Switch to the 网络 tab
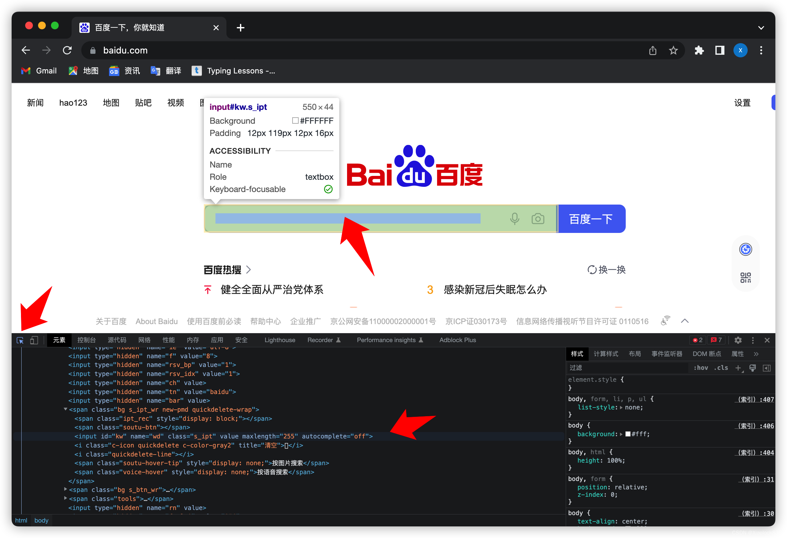Viewport: 787px width, 538px height. 144,340
